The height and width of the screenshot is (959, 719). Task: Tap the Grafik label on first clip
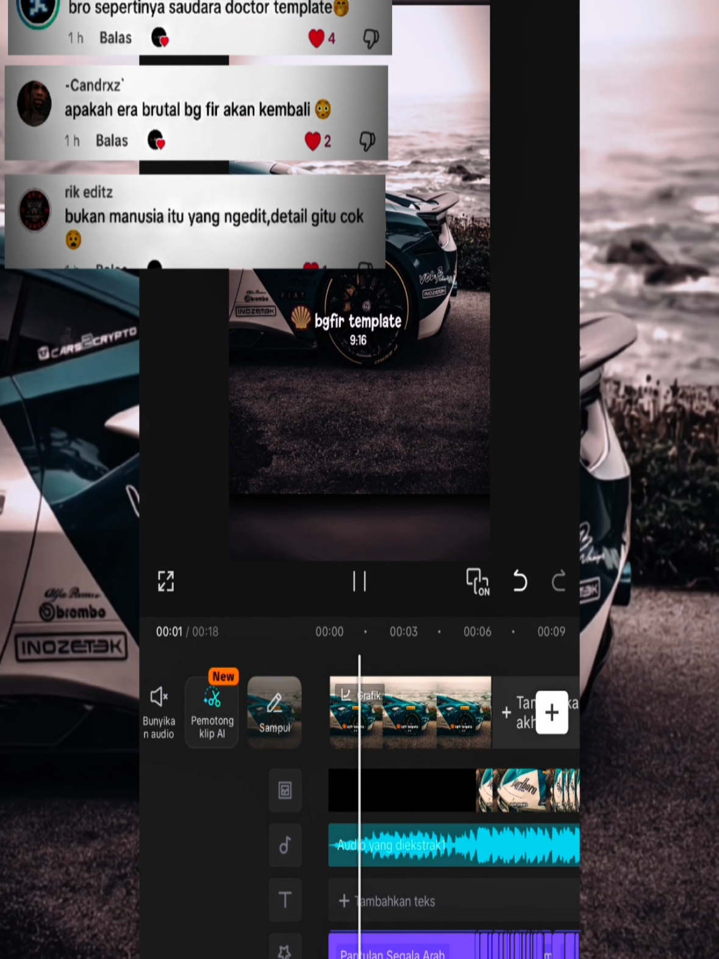point(361,695)
